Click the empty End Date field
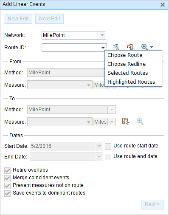Screen dimensions: 169x215 pos(62,157)
